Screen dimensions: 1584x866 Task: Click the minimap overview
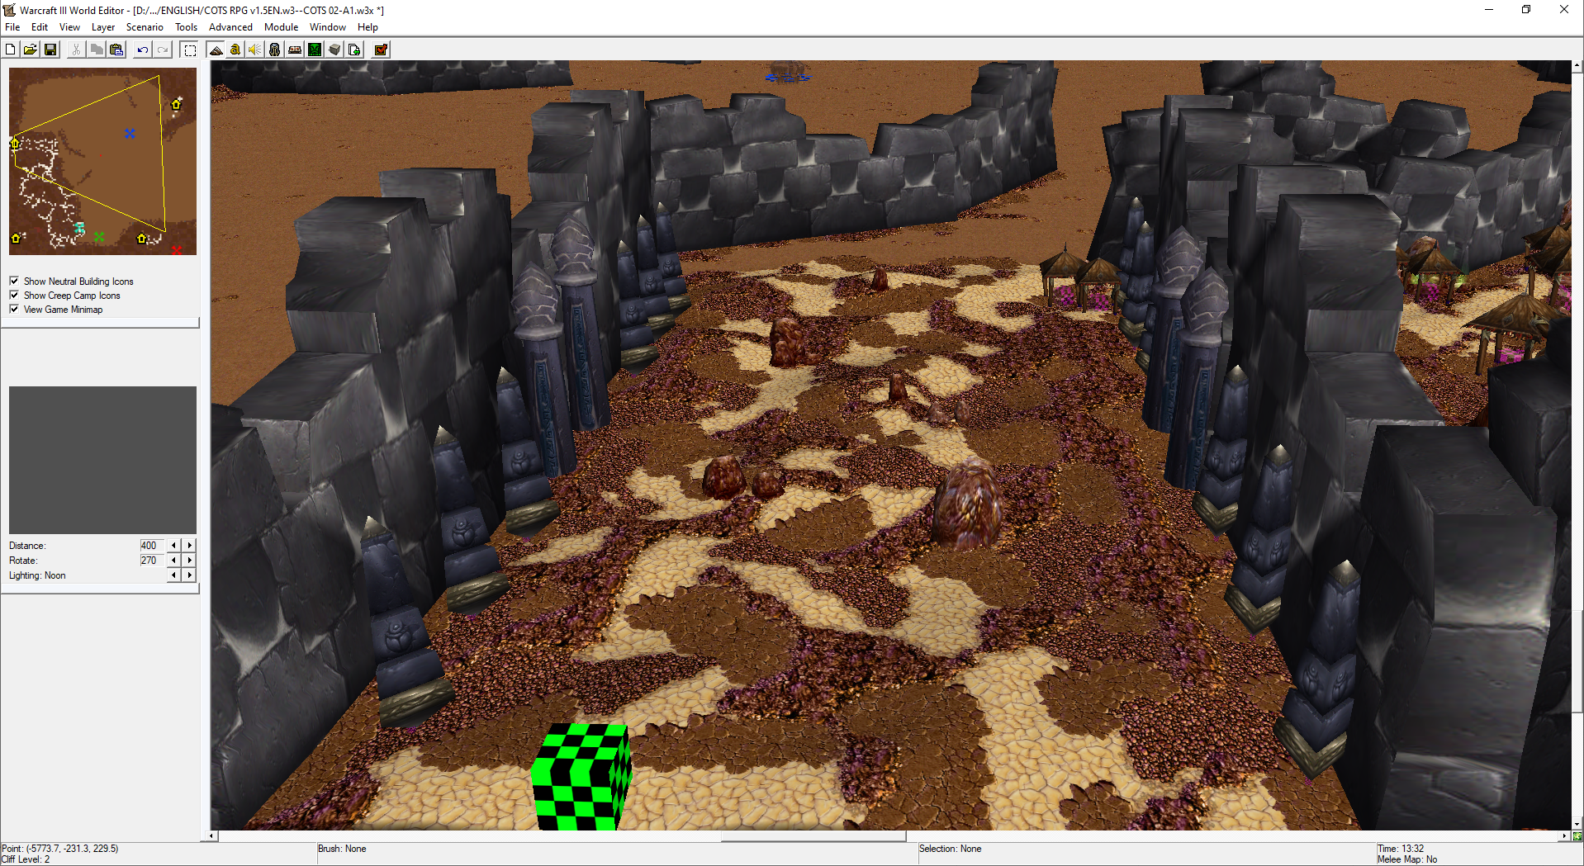(102, 161)
